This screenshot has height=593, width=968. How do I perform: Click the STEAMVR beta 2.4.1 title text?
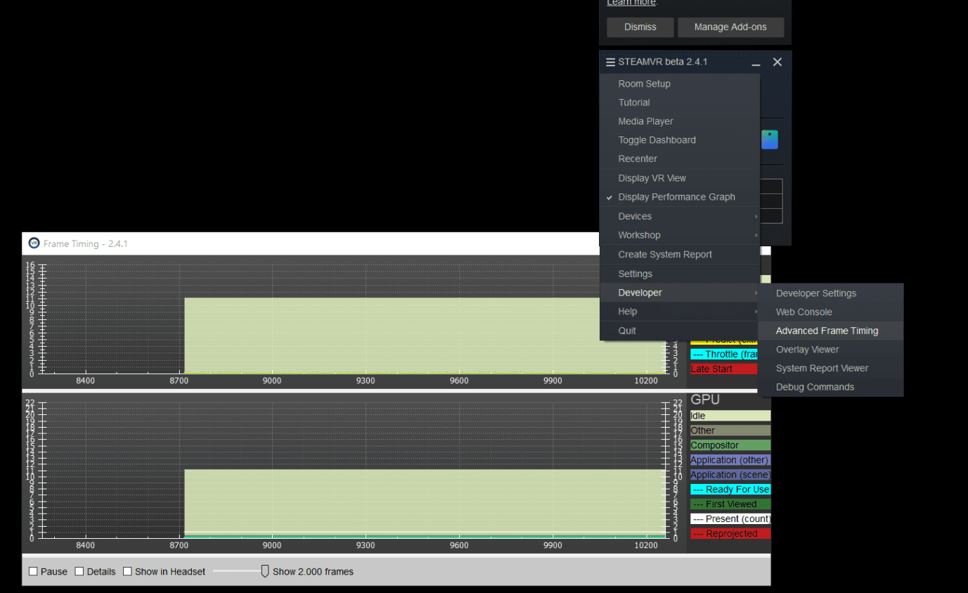[663, 62]
